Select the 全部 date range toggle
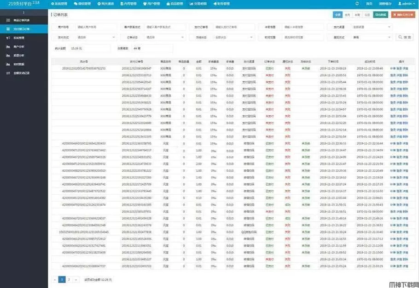The width and height of the screenshot is (419, 288). coord(338,15)
